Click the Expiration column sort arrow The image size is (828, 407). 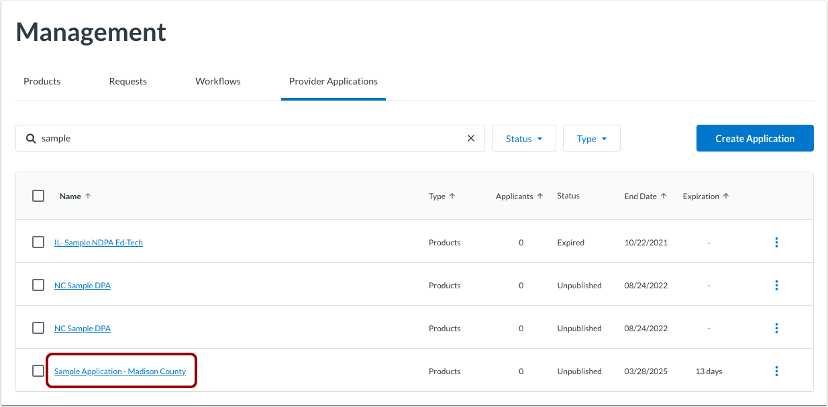727,196
